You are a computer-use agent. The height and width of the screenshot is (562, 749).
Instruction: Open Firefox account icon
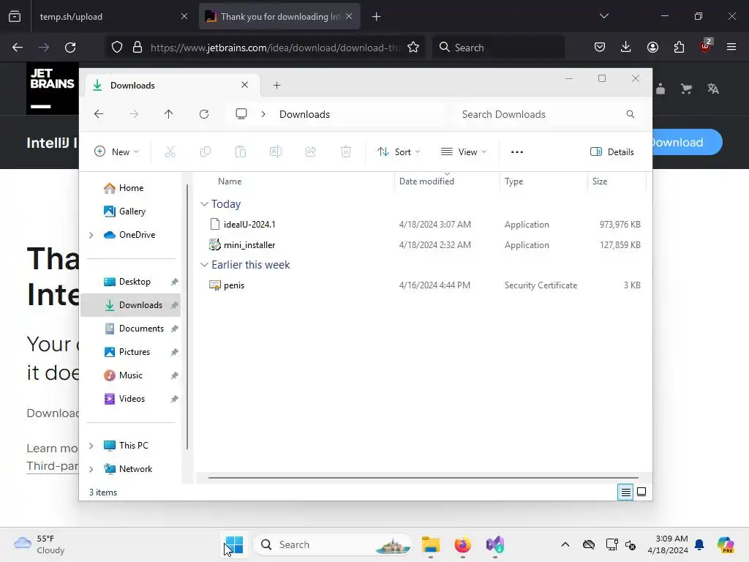652,47
